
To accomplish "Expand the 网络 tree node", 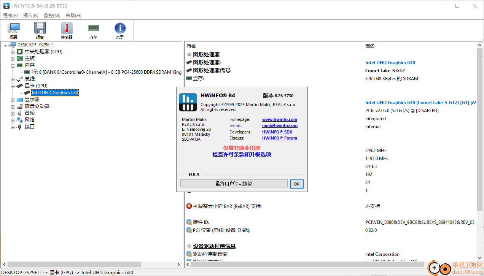I will pos(13,120).
